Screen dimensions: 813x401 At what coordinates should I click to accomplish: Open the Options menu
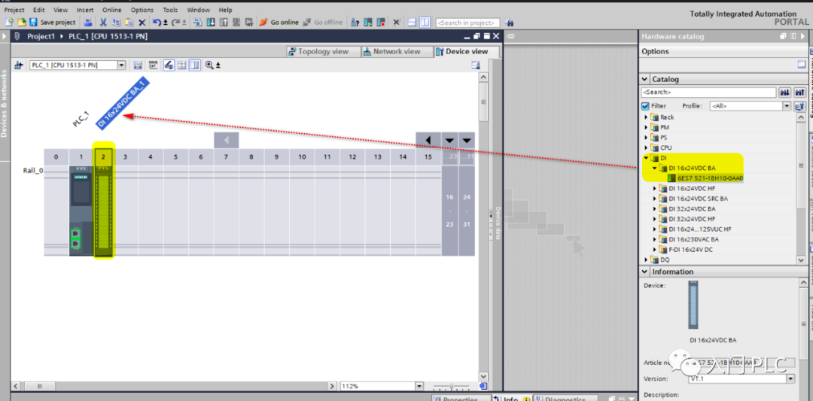point(142,10)
